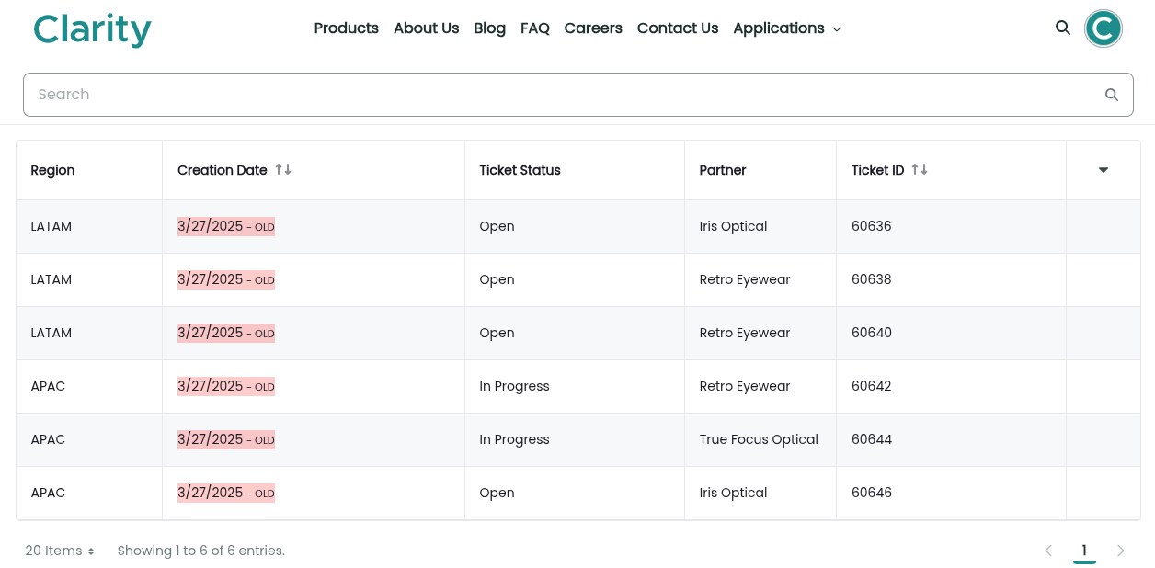Click In Progress status for ticket 60642
This screenshot has height=568, width=1155.
(514, 386)
